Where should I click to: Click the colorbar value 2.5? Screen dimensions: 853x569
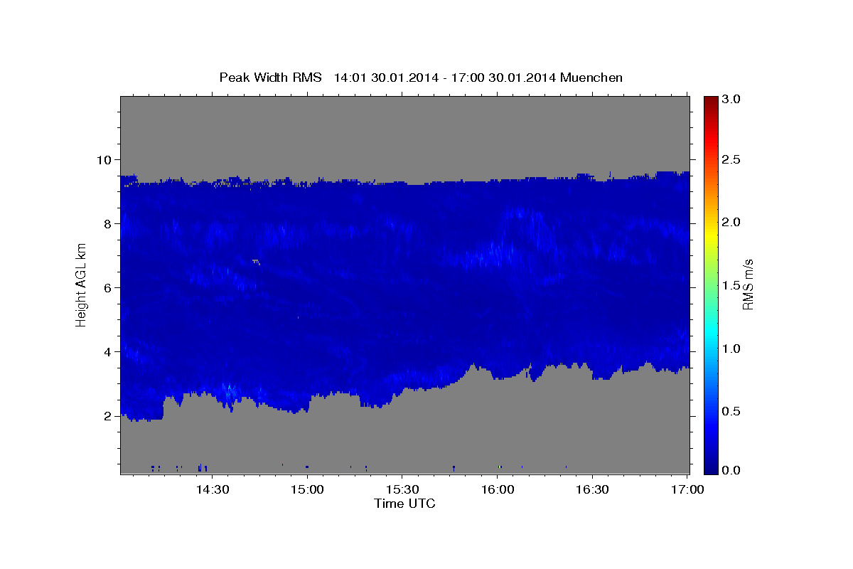point(731,159)
